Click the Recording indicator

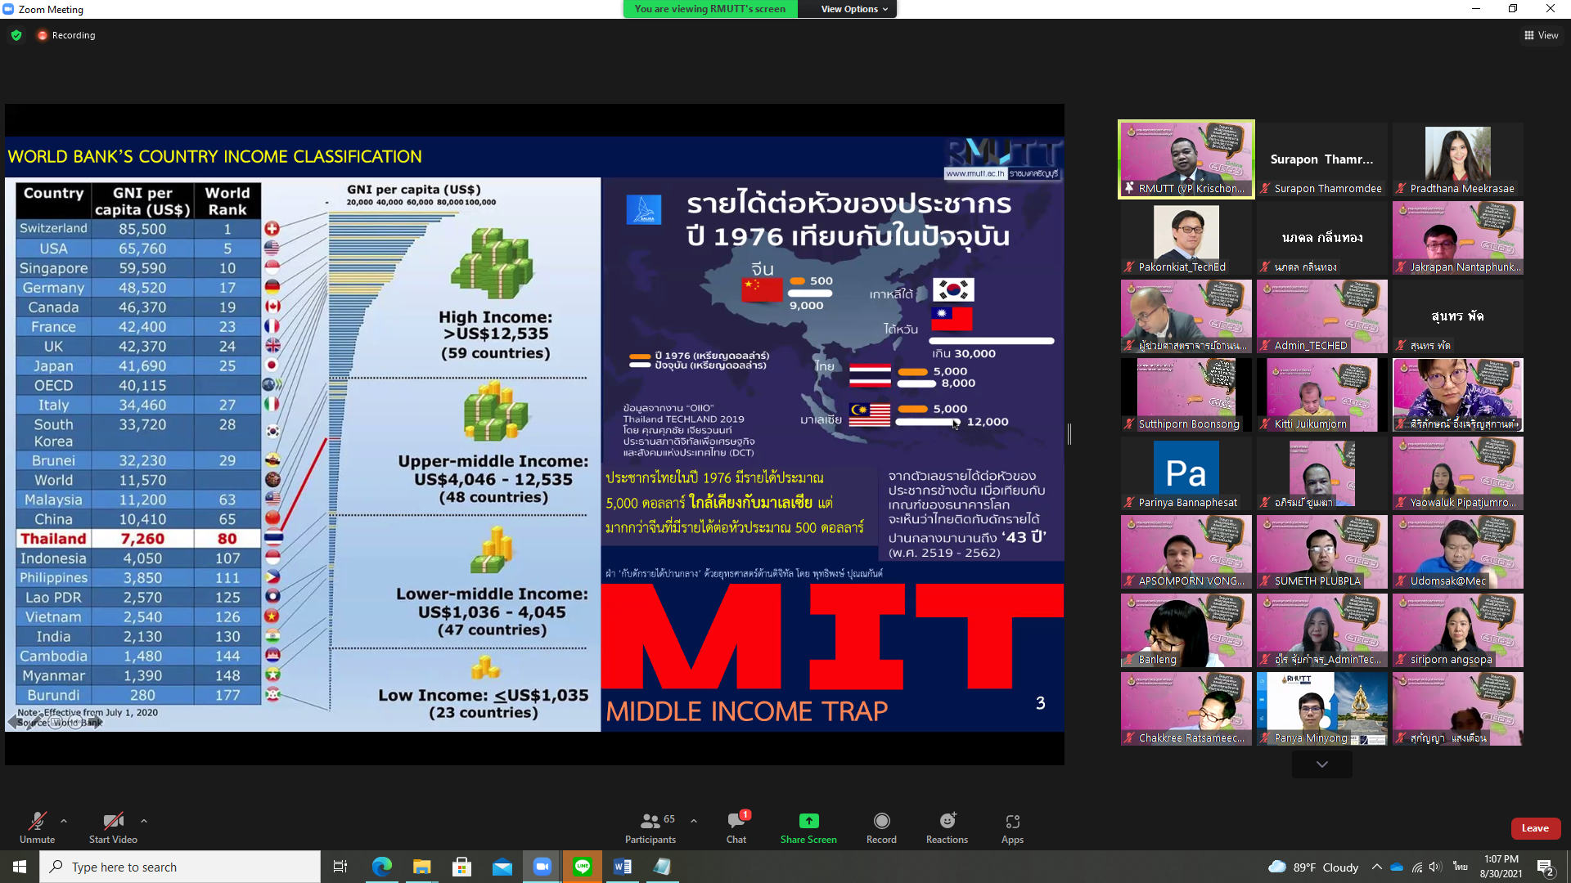(66, 35)
